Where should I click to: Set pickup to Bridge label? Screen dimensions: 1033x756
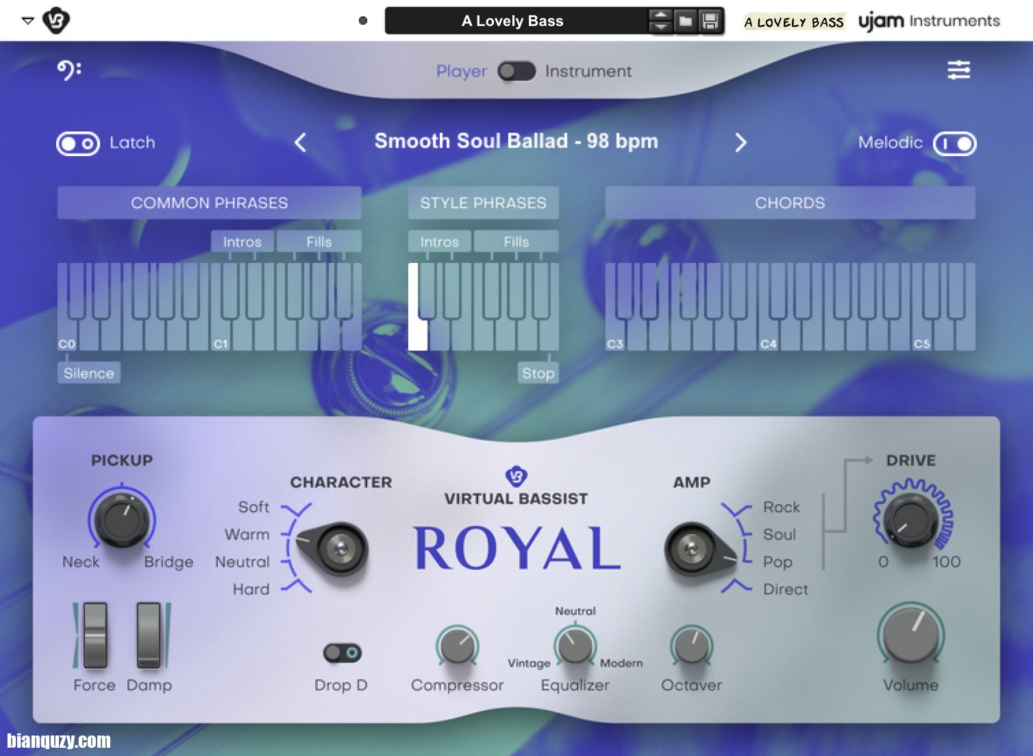point(169,562)
